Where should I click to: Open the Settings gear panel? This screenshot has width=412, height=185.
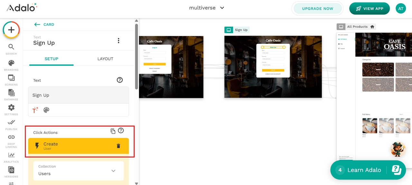[11, 110]
